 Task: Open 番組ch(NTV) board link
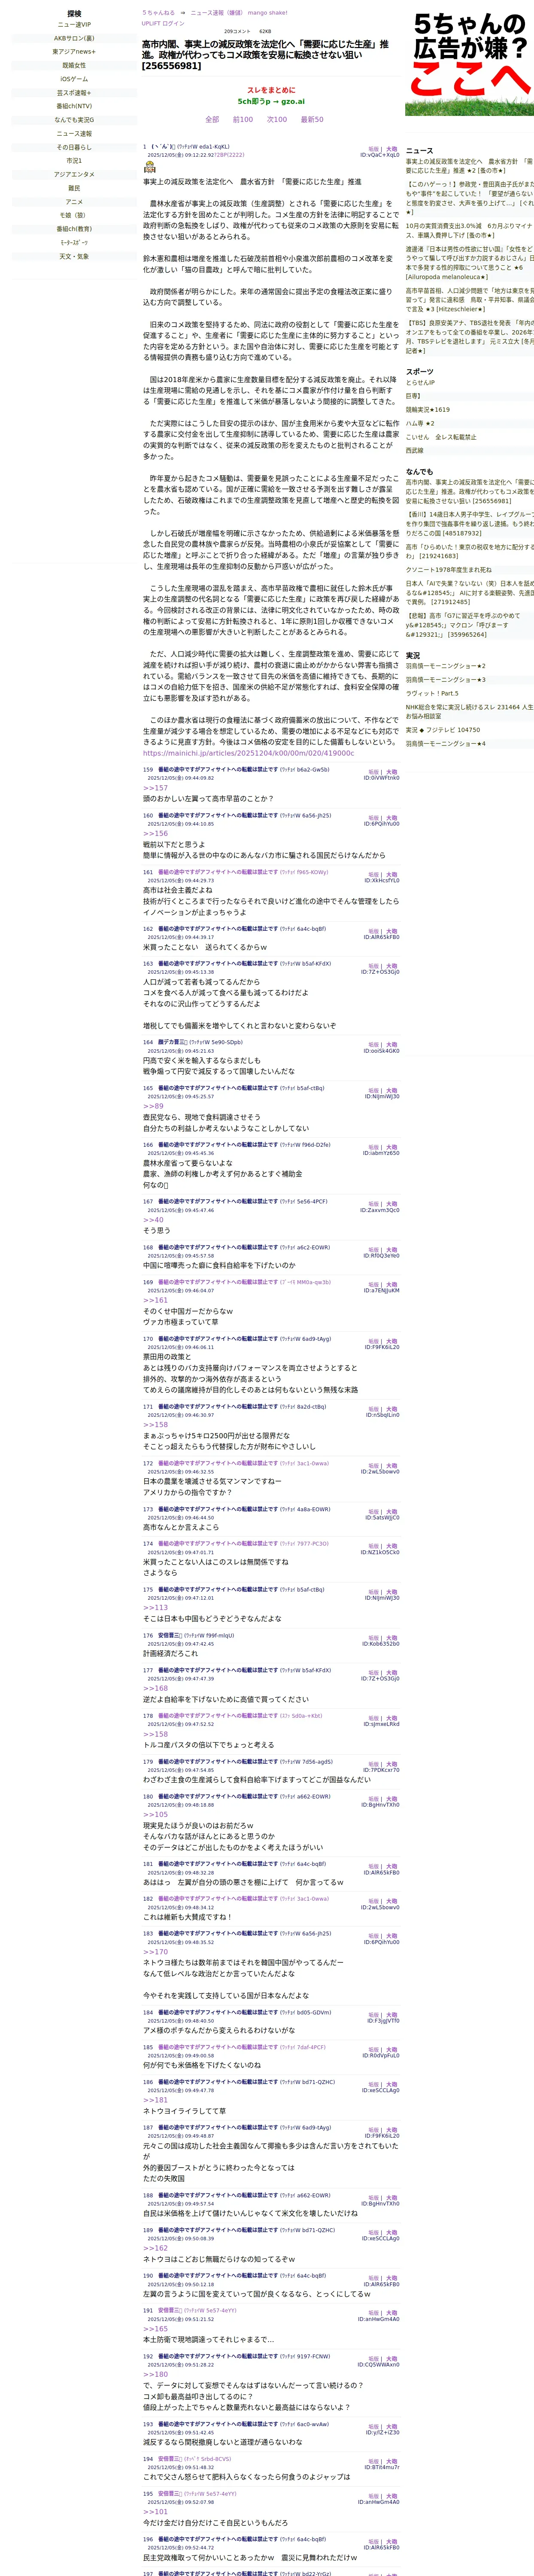74,106
